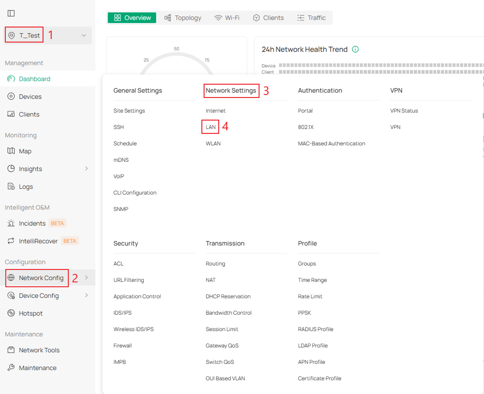This screenshot has width=484, height=394.
Task: Open Bandwidth Control
Action: click(229, 313)
